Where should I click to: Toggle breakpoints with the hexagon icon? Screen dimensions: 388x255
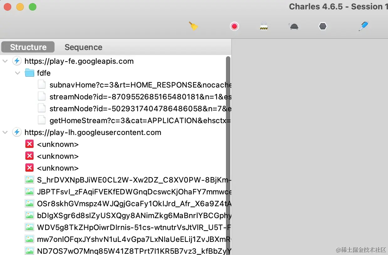point(323,26)
